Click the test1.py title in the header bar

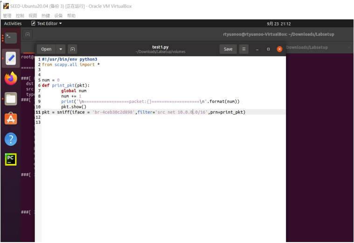160,47
